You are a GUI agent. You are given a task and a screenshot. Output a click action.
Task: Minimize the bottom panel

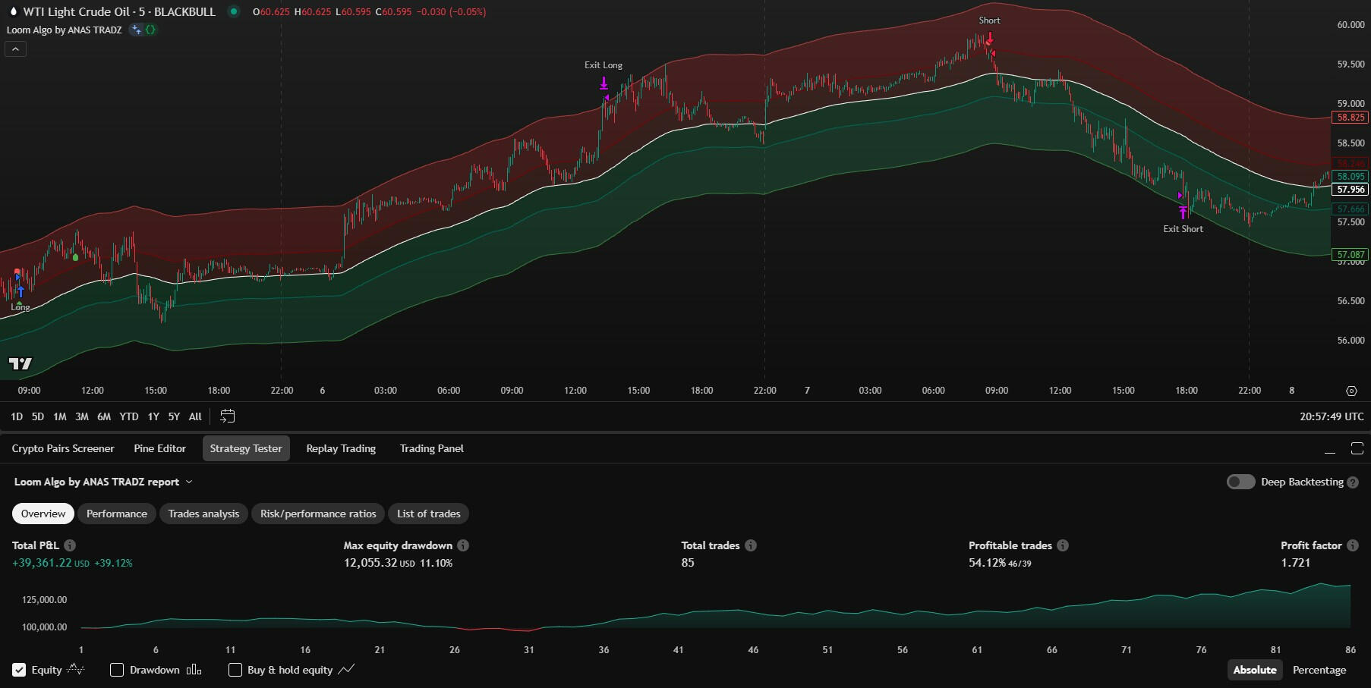coord(1329,449)
